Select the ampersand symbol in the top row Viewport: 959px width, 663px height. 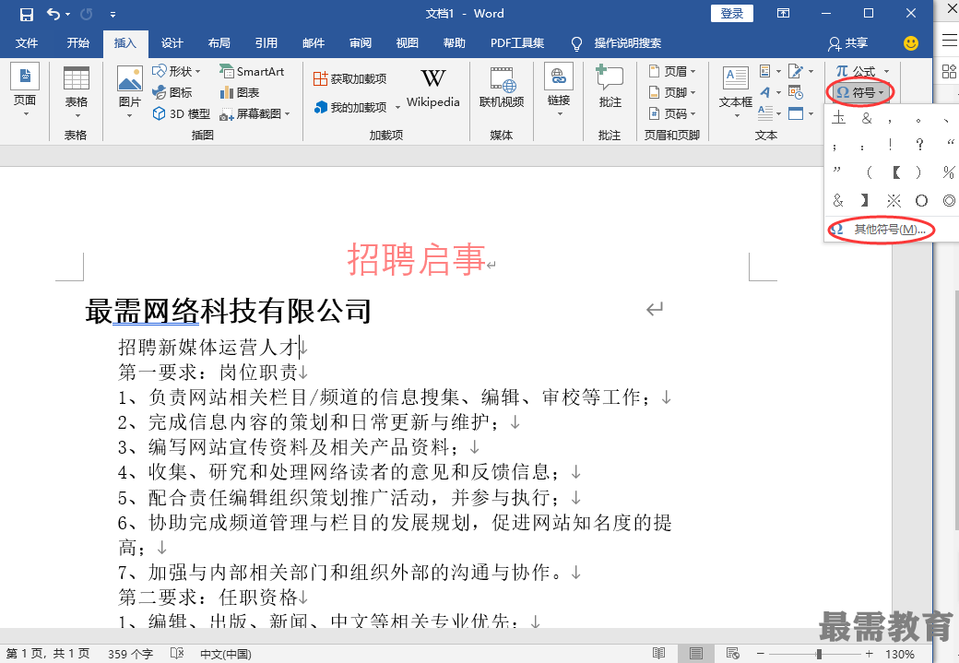(x=866, y=117)
